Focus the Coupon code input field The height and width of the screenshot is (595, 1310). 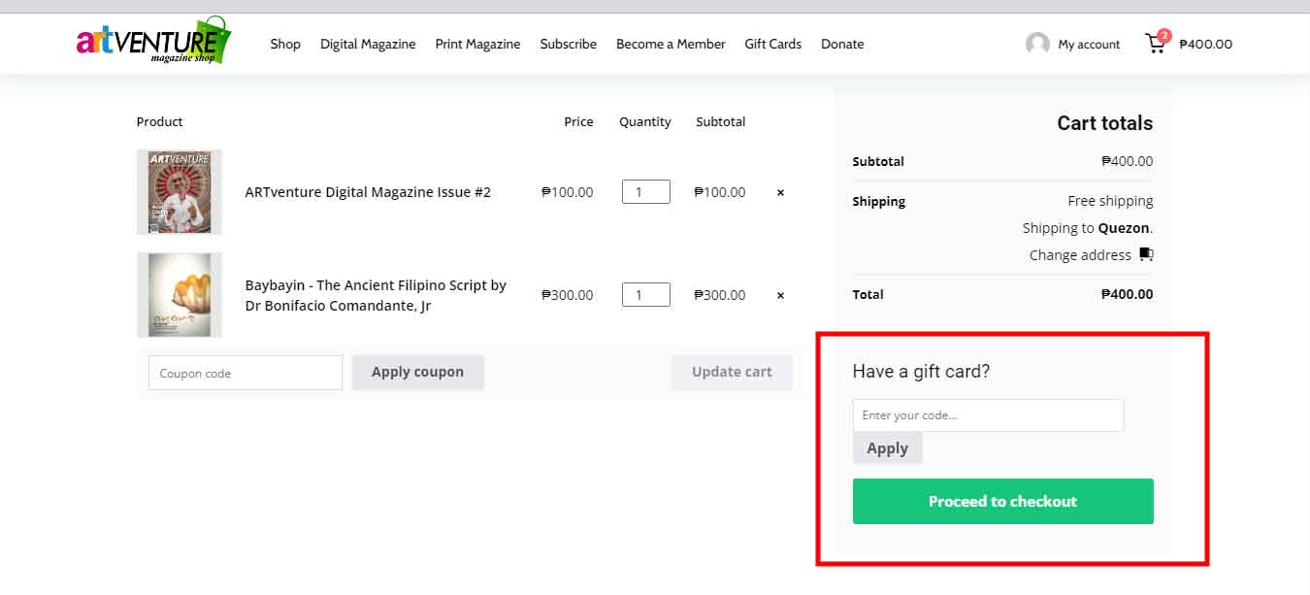click(x=246, y=373)
